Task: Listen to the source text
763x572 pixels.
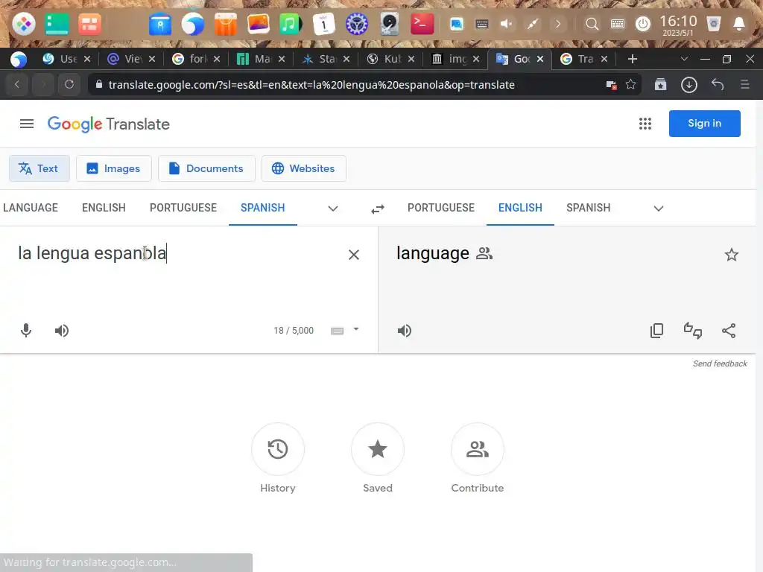Action: 62,331
